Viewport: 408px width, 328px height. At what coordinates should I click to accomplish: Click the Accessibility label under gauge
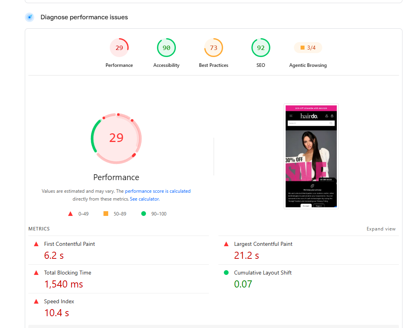point(166,65)
